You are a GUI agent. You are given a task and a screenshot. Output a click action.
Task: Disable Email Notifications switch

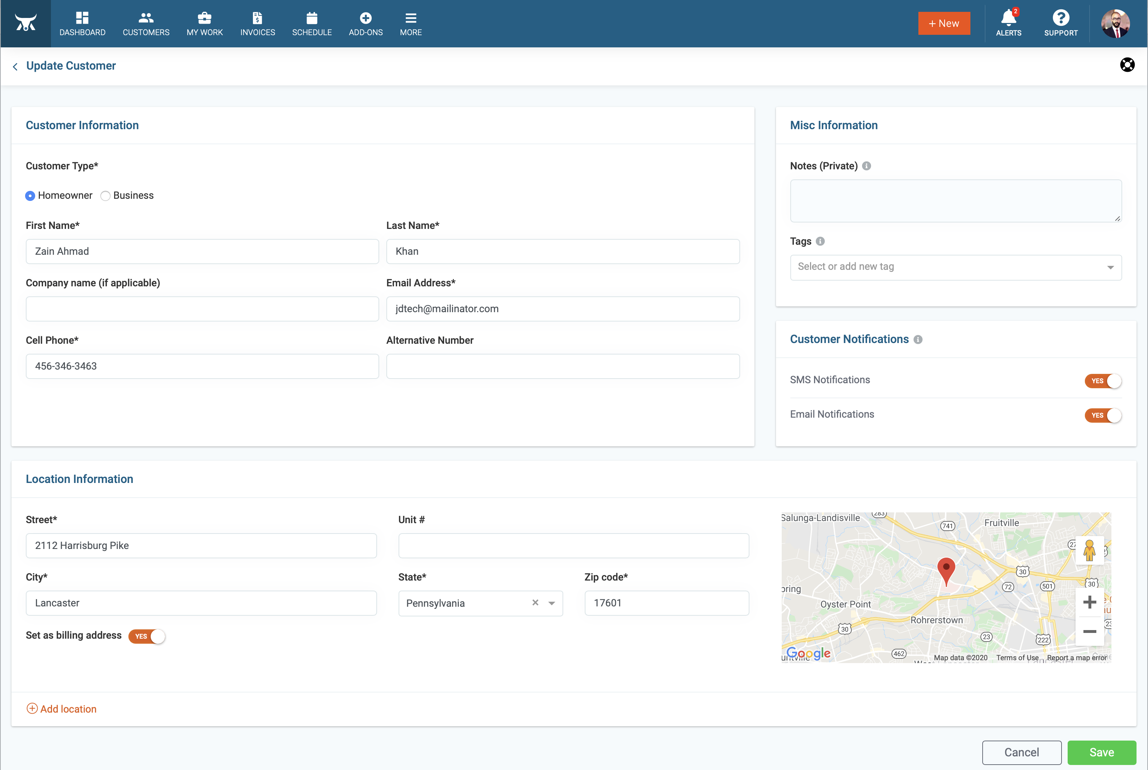click(x=1103, y=415)
